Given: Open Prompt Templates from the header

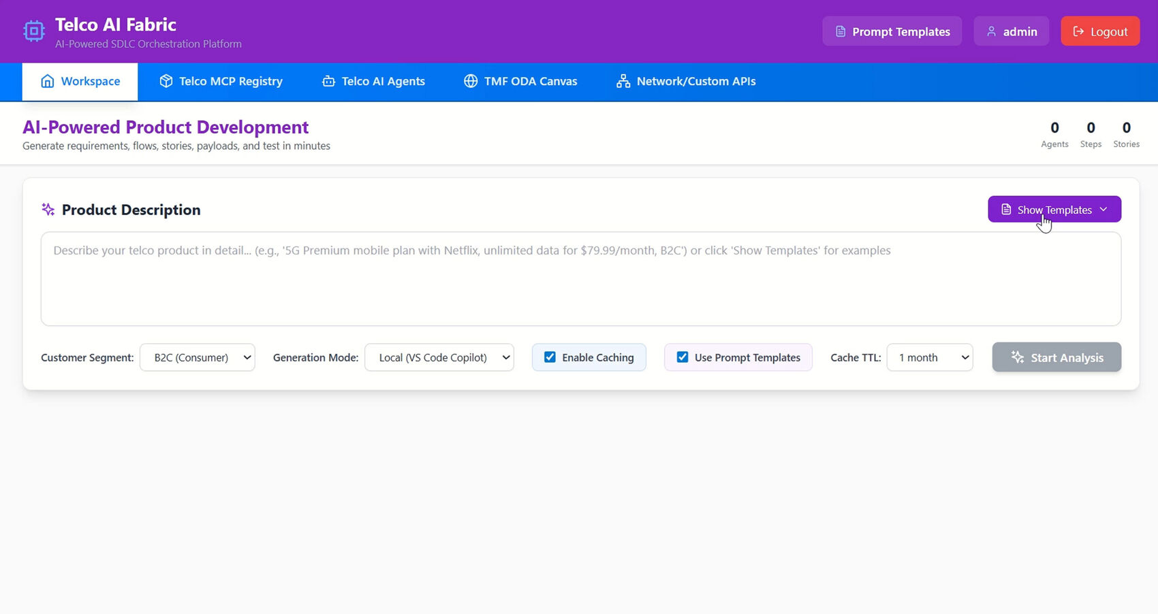Looking at the screenshot, I should (892, 32).
